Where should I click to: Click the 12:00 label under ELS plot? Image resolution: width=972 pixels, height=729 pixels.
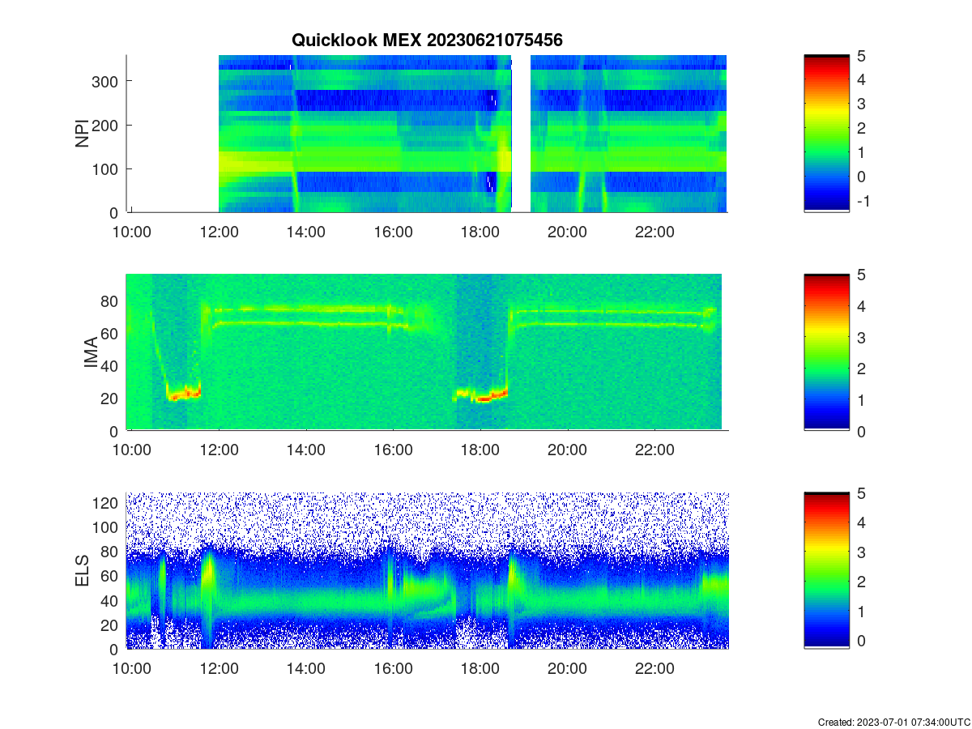pos(219,669)
